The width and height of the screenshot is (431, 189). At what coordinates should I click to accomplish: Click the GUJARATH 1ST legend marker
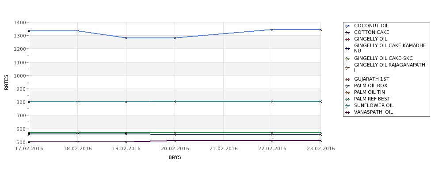tap(348, 79)
